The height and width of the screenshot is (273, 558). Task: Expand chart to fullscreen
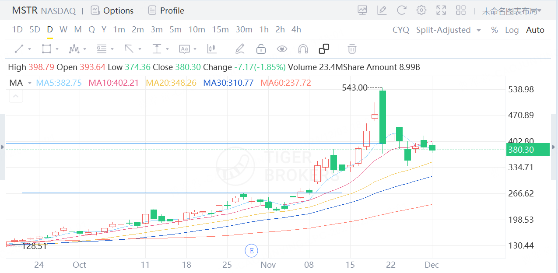(x=441, y=10)
